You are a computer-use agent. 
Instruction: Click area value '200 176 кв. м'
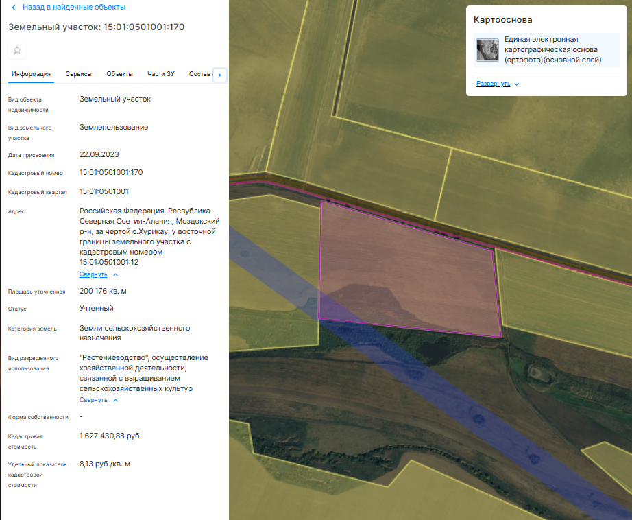[x=103, y=291]
